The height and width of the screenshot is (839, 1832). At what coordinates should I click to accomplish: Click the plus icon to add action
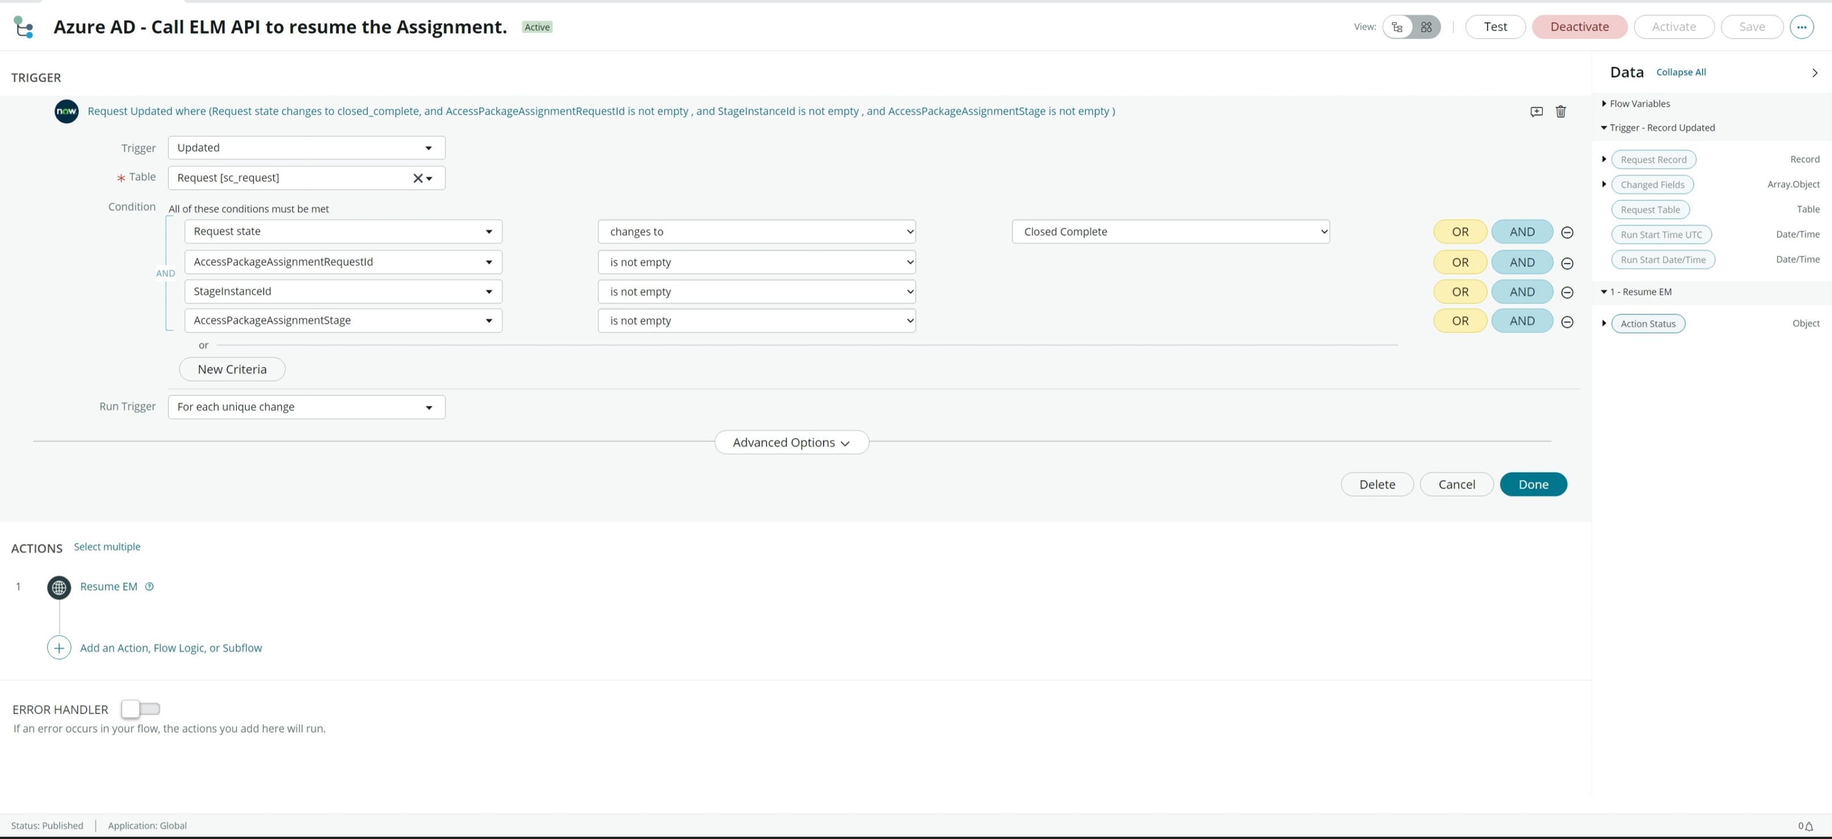59,648
